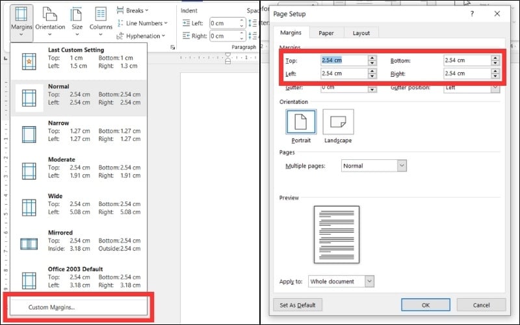The height and width of the screenshot is (325, 520).
Task: Click the Page Setup help question mark
Action: [x=472, y=14]
